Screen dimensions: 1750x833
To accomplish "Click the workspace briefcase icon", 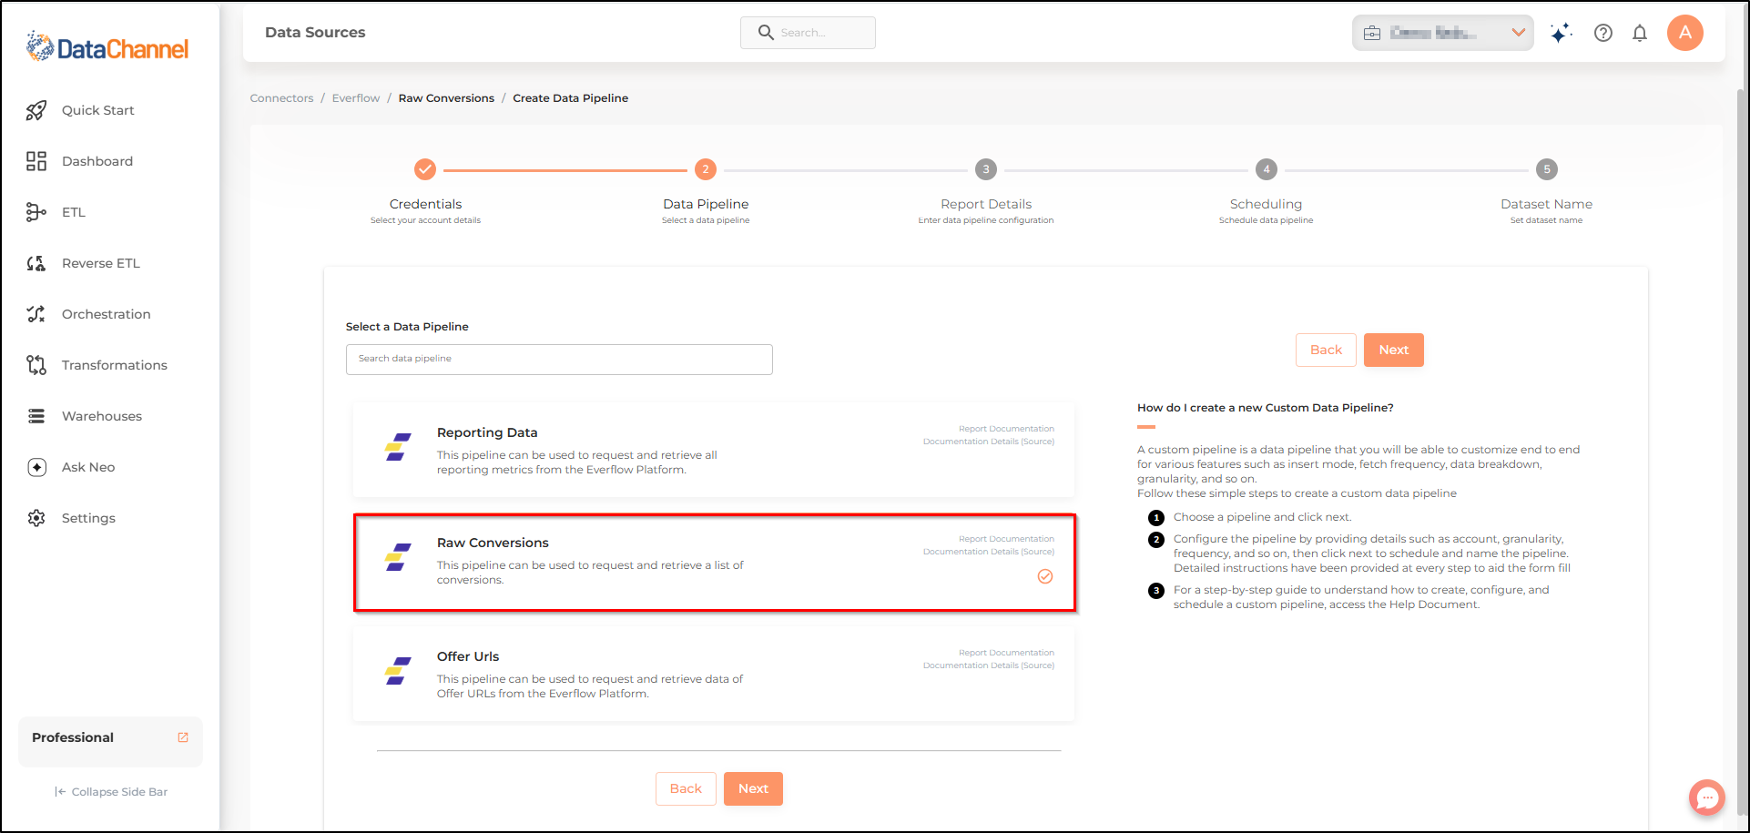I will tap(1372, 33).
